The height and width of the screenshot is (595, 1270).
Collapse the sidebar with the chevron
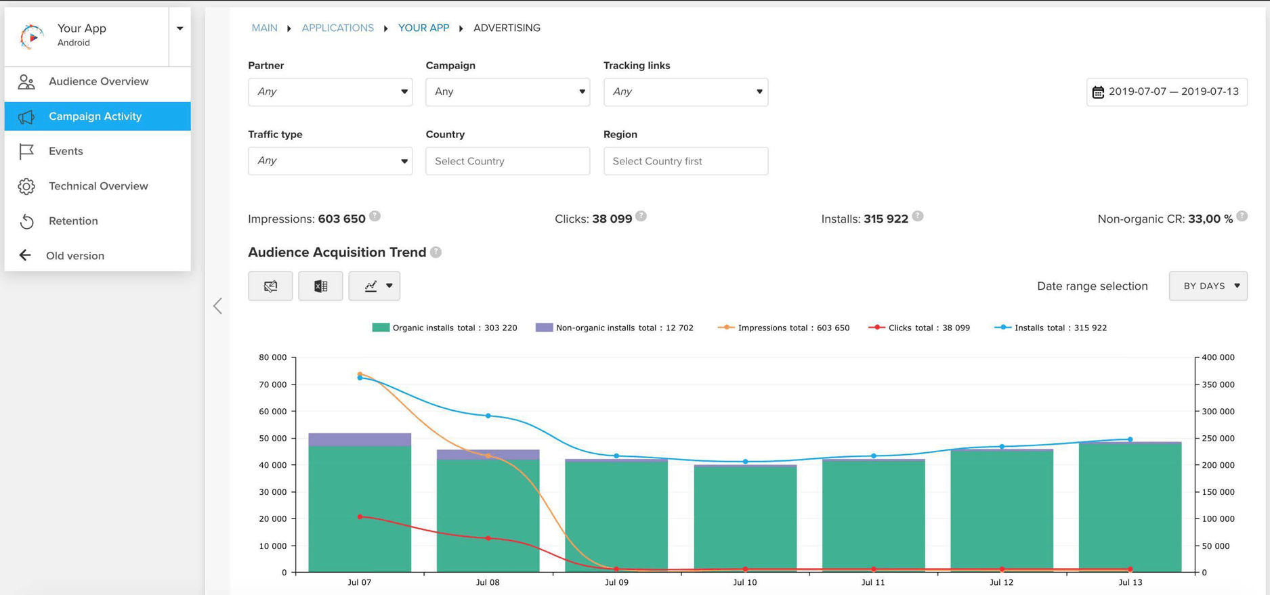coord(217,306)
